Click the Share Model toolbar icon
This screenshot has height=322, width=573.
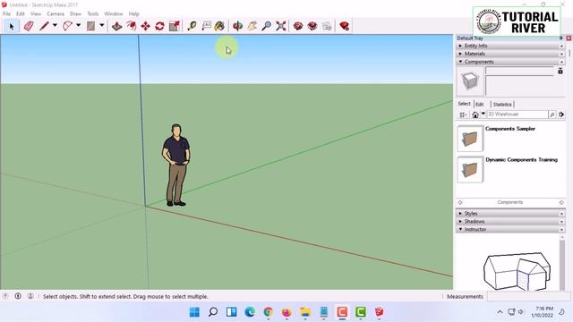tap(312, 26)
